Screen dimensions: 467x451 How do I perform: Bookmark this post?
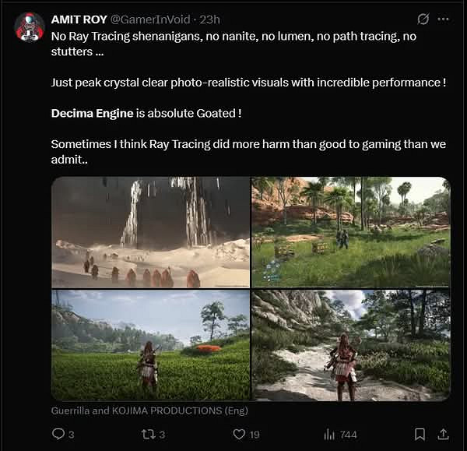[x=420, y=434]
